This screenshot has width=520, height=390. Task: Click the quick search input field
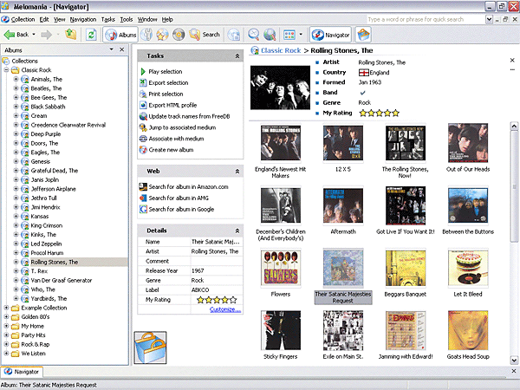point(426,20)
